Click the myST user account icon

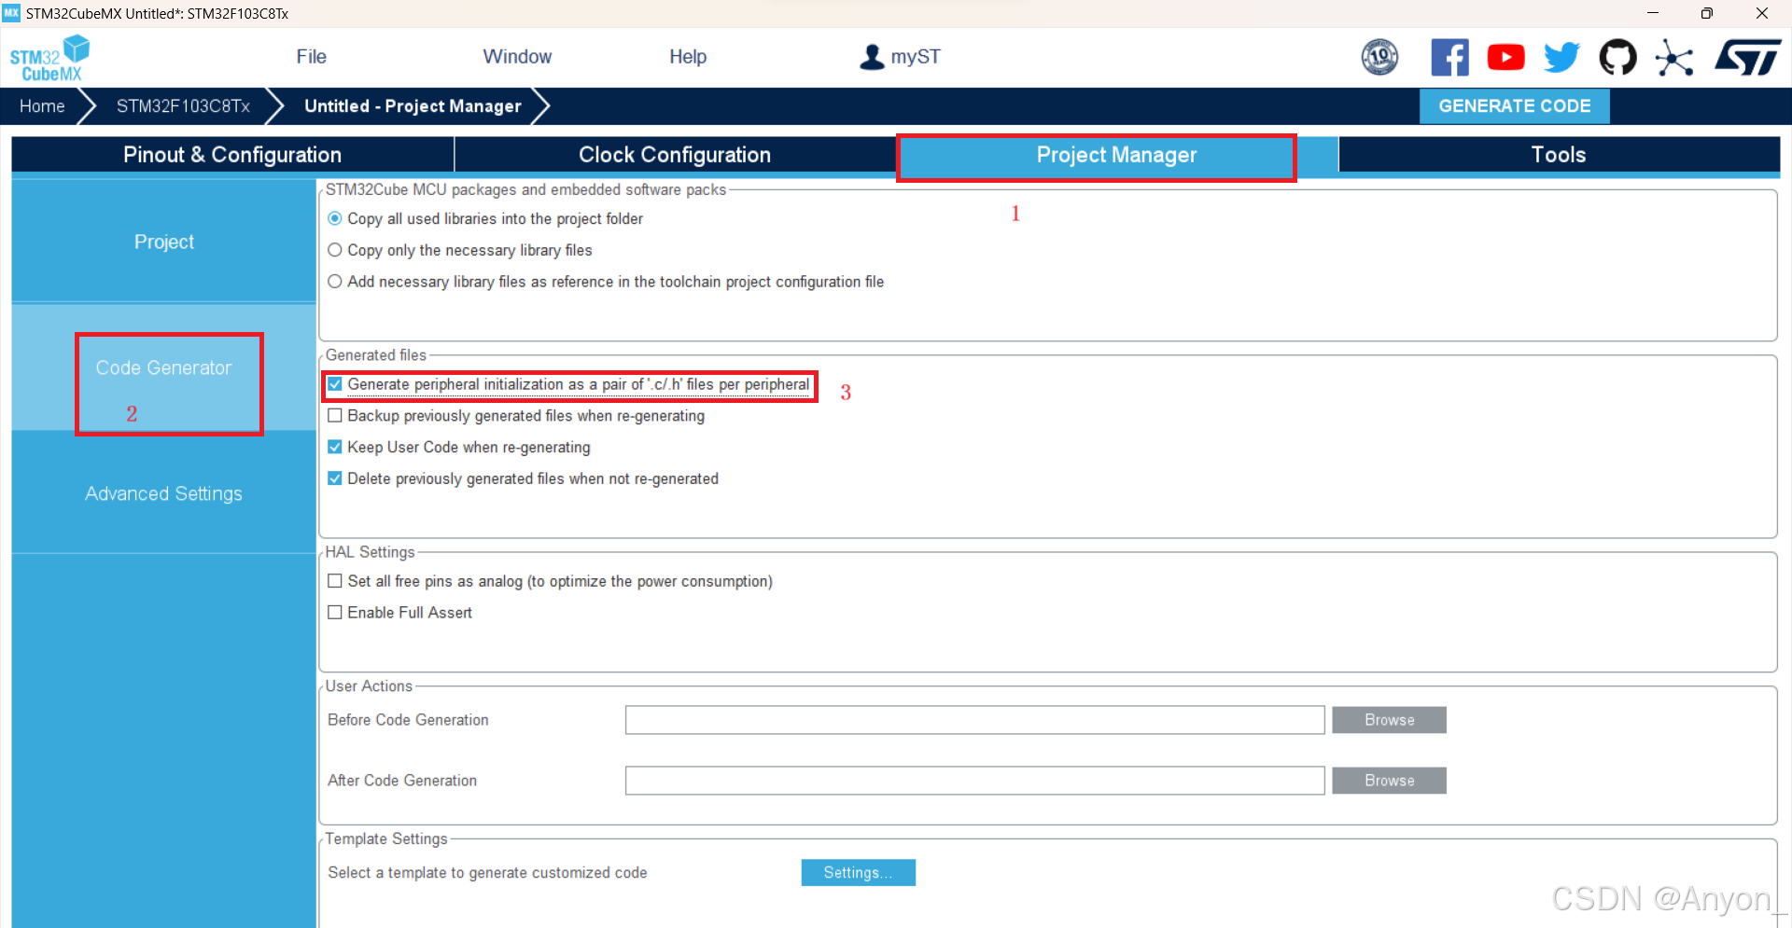click(872, 57)
